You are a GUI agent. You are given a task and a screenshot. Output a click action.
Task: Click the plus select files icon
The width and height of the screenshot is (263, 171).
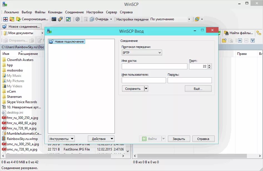click(240, 40)
